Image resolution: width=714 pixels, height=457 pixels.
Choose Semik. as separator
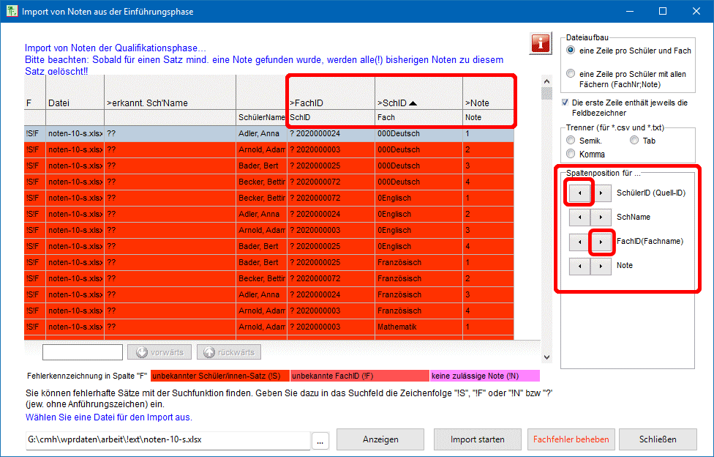point(571,141)
